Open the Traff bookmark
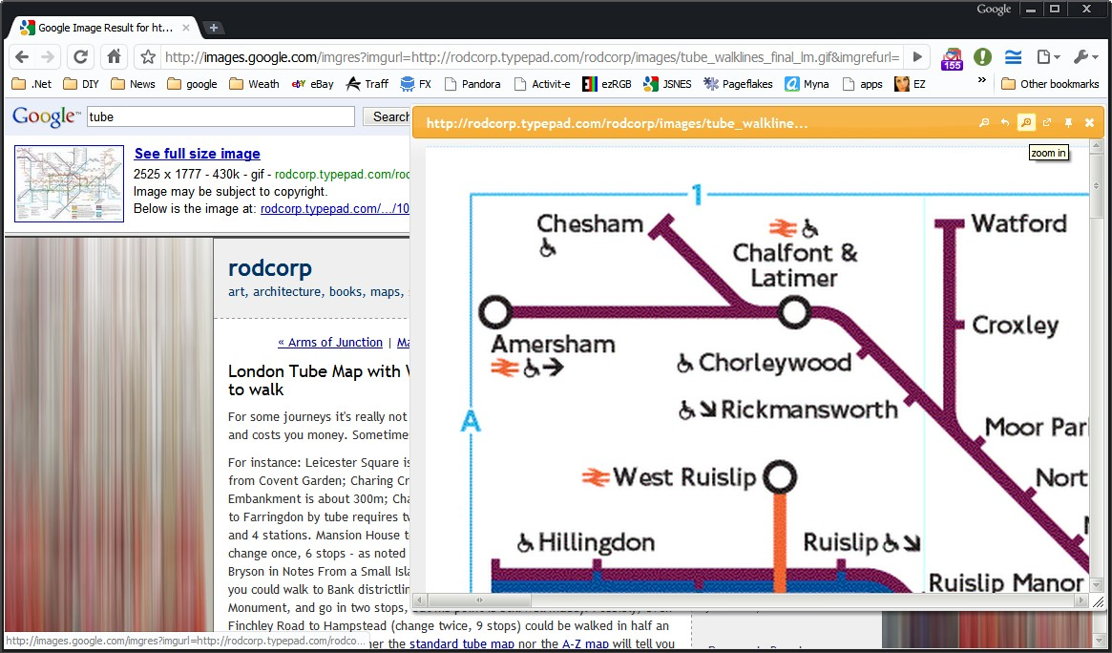This screenshot has width=1112, height=653. point(367,84)
